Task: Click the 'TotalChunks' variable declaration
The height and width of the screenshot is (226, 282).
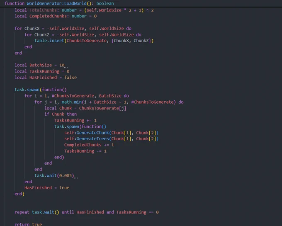Action: (43, 10)
